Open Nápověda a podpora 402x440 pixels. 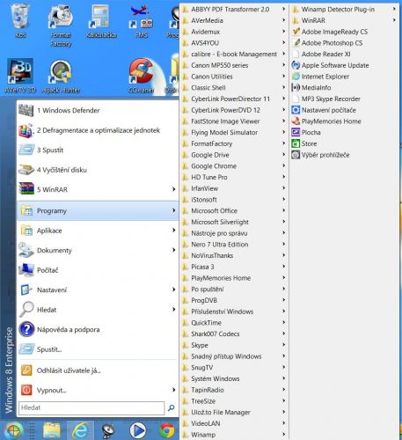[98, 329]
